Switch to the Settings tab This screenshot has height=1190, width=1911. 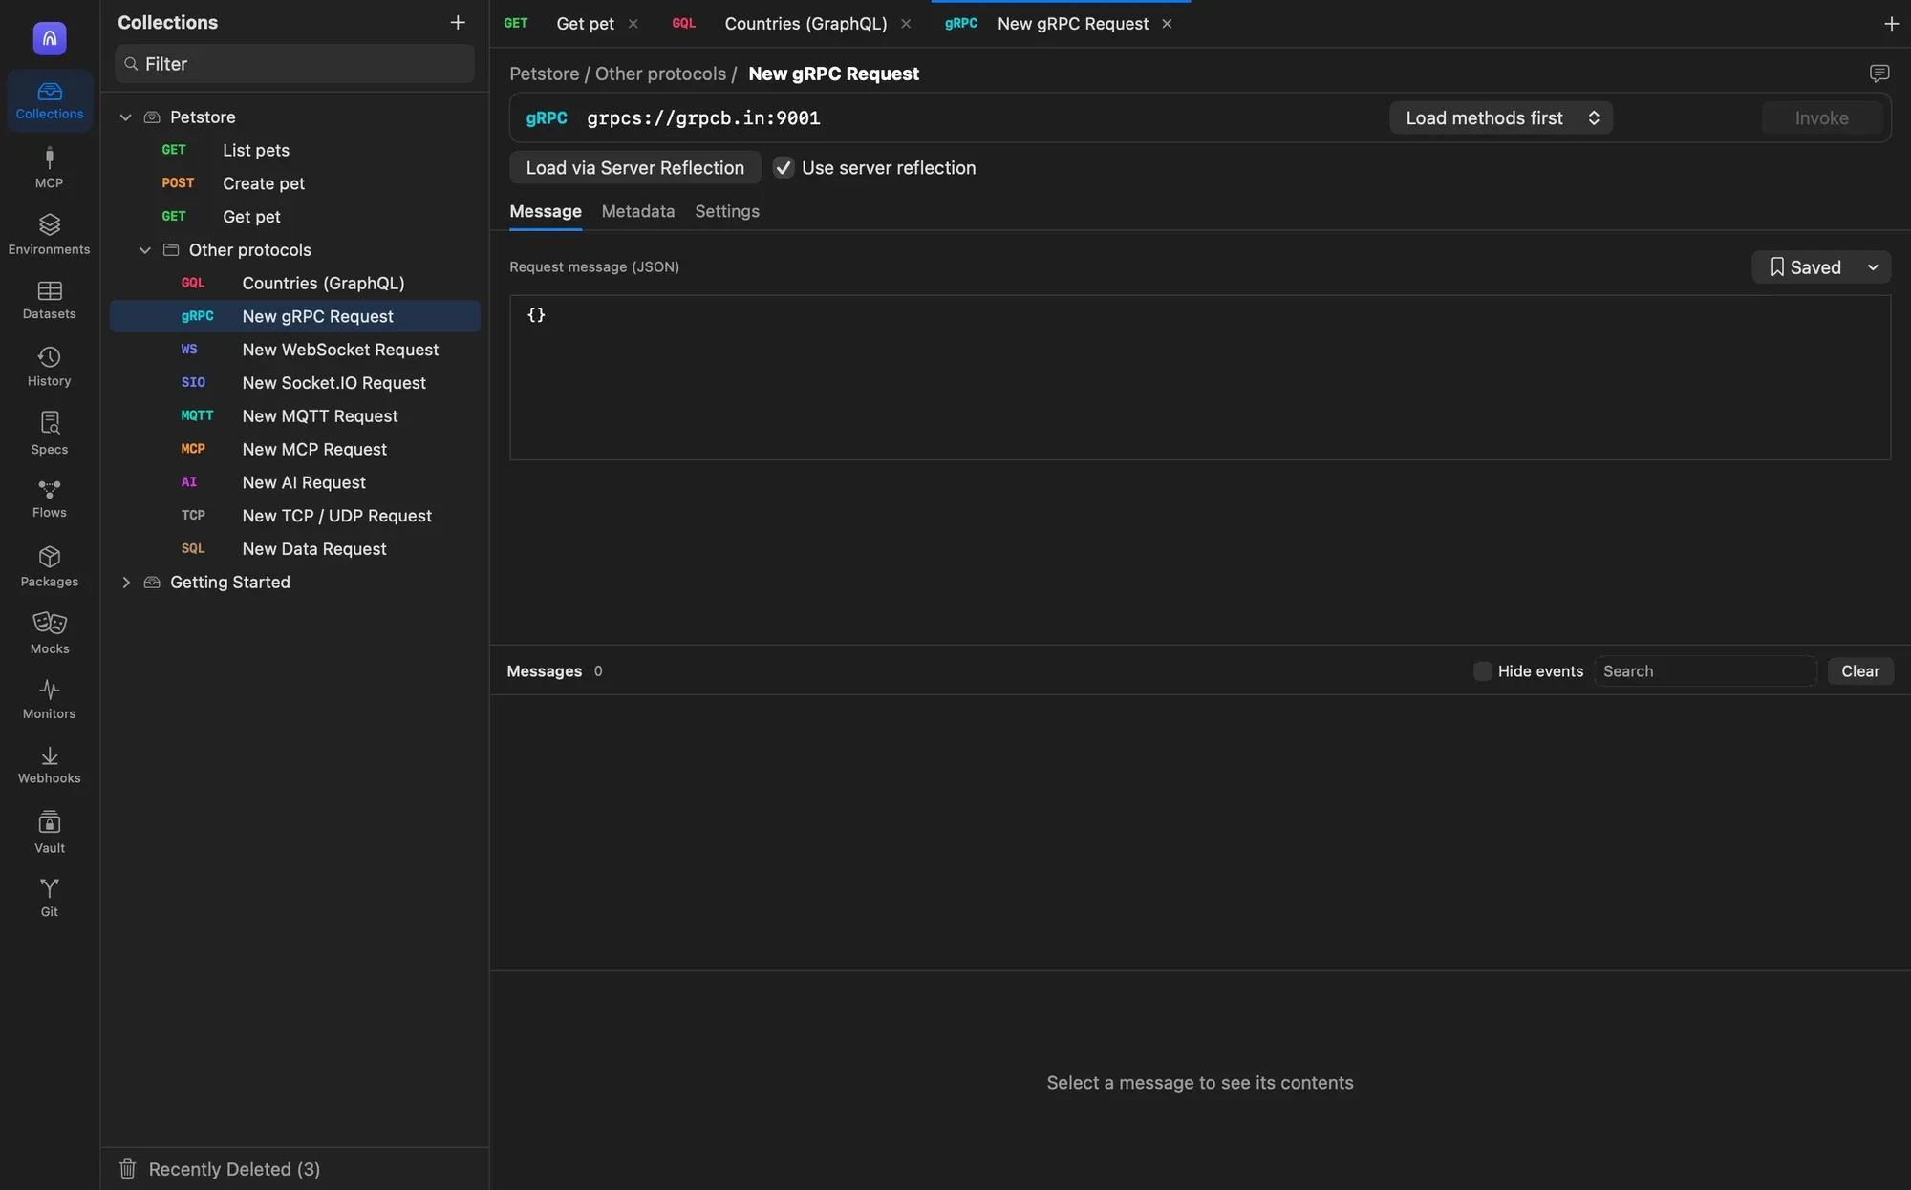pos(727,211)
